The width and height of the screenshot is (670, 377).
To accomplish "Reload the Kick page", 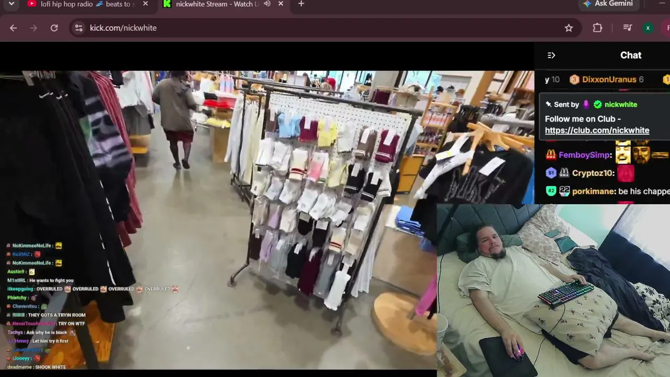I will pyautogui.click(x=54, y=28).
